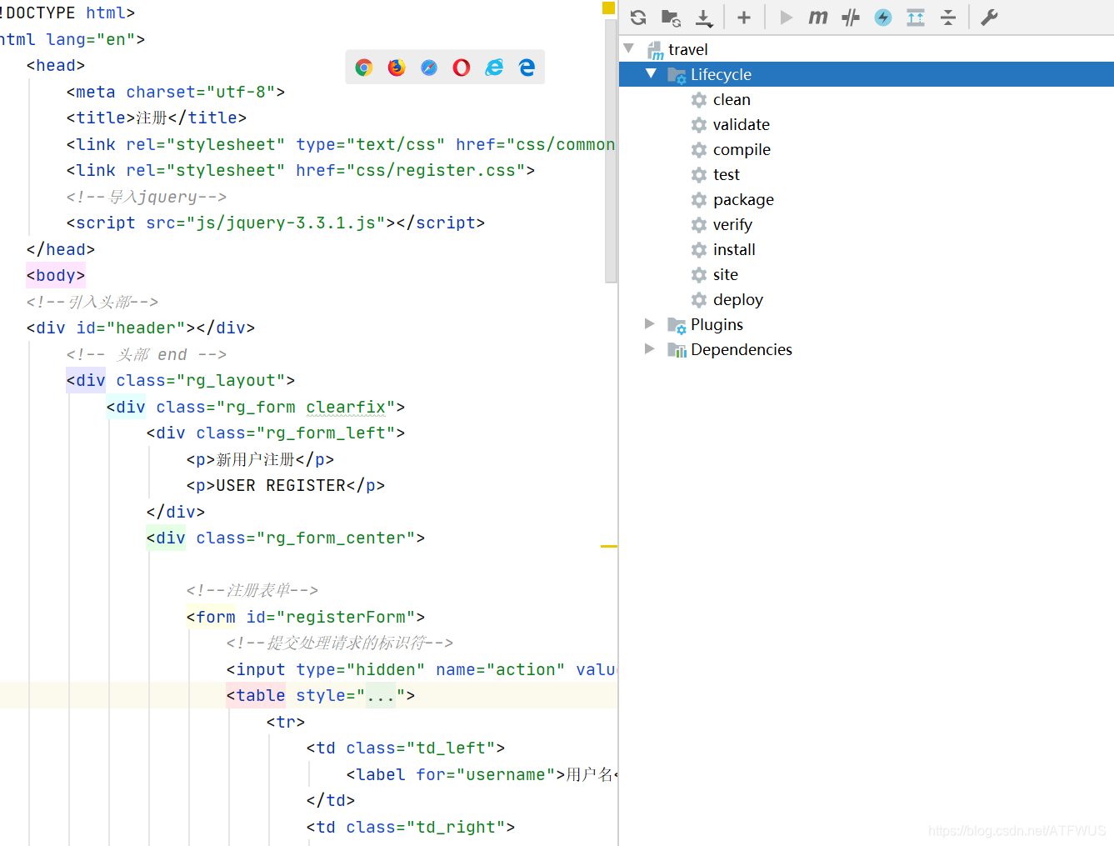Viewport: 1114px width, 846px height.
Task: Click gear icon next to compile
Action: (x=699, y=150)
